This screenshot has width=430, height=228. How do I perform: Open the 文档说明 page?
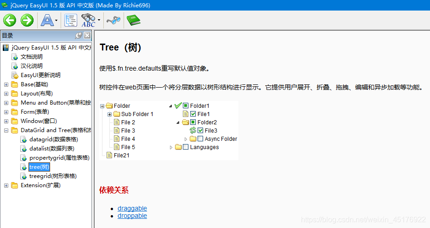(32, 57)
